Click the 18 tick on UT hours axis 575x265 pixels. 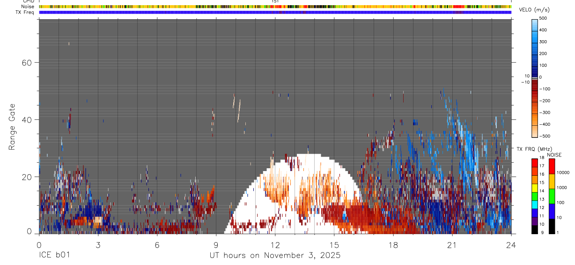point(393,244)
